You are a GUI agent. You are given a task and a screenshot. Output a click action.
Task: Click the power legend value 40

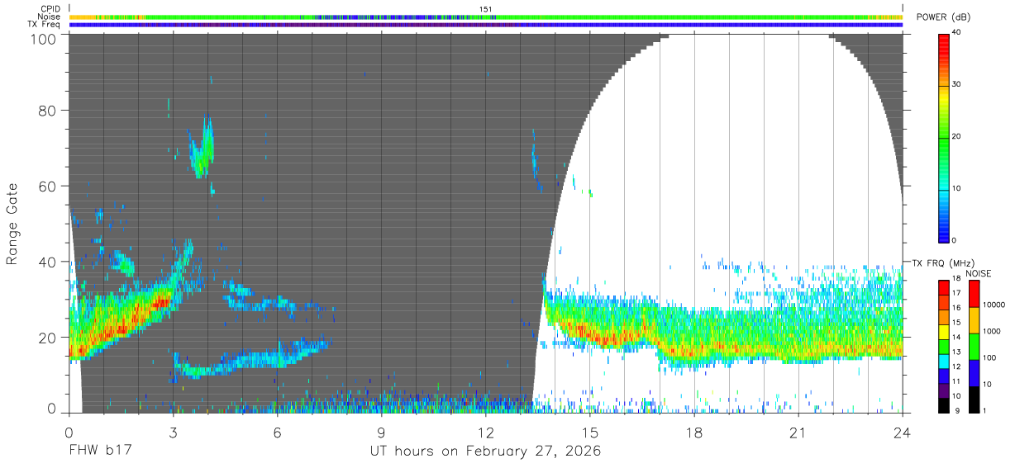click(957, 33)
